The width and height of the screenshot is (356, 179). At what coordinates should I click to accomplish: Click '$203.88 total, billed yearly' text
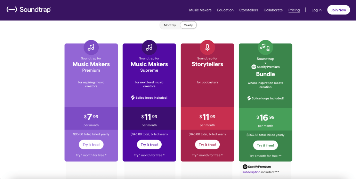(265, 135)
